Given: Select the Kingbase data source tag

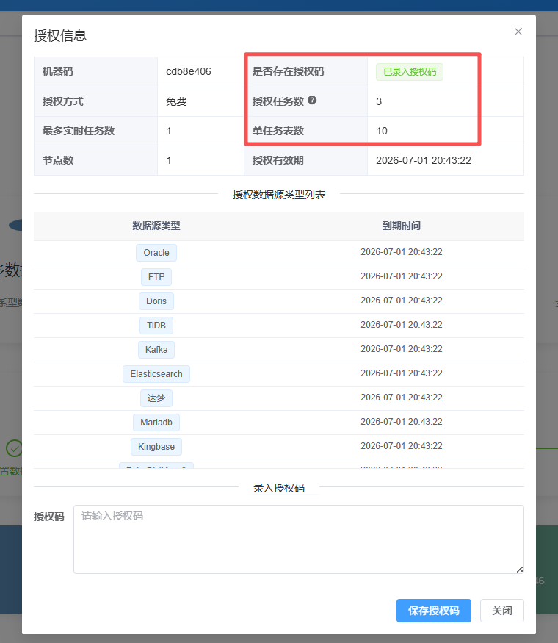Looking at the screenshot, I should [x=156, y=447].
